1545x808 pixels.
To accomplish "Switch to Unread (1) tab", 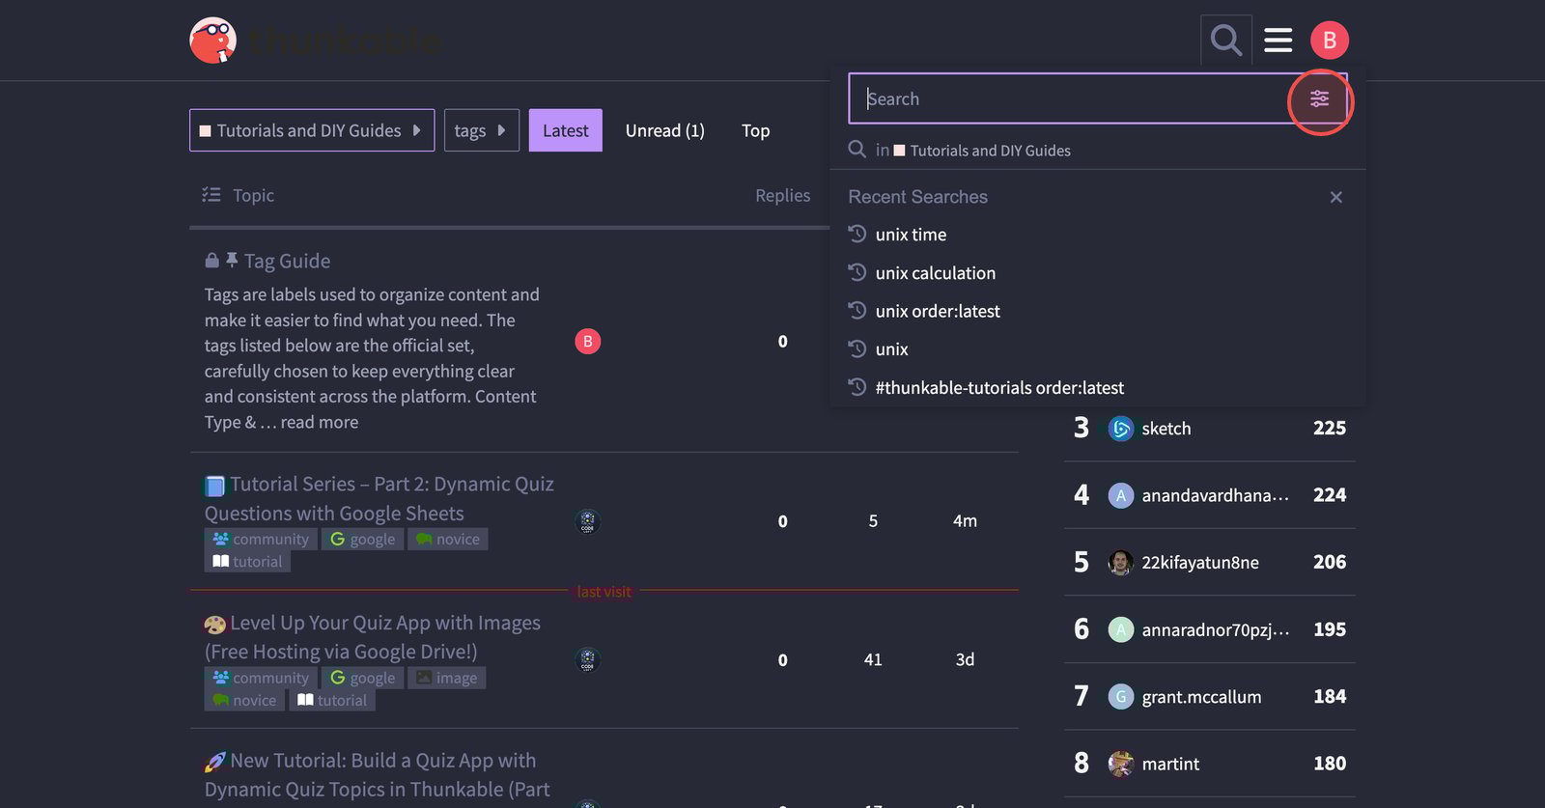I will click(664, 130).
